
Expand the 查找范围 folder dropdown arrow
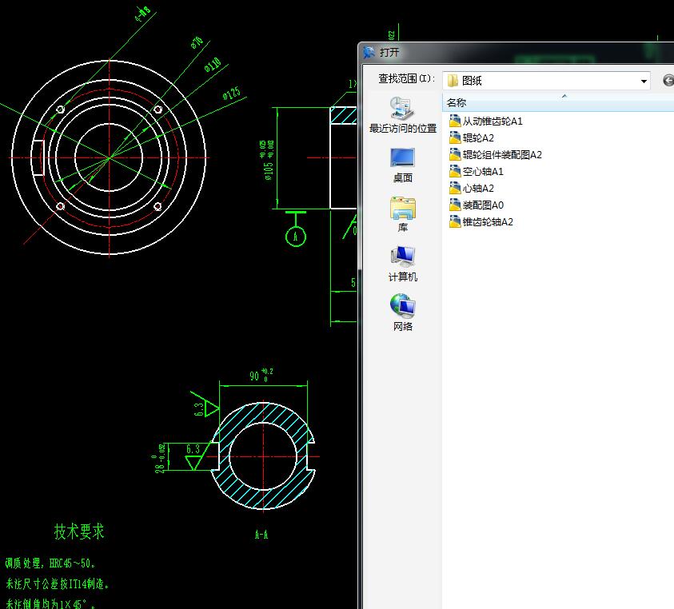coord(644,81)
